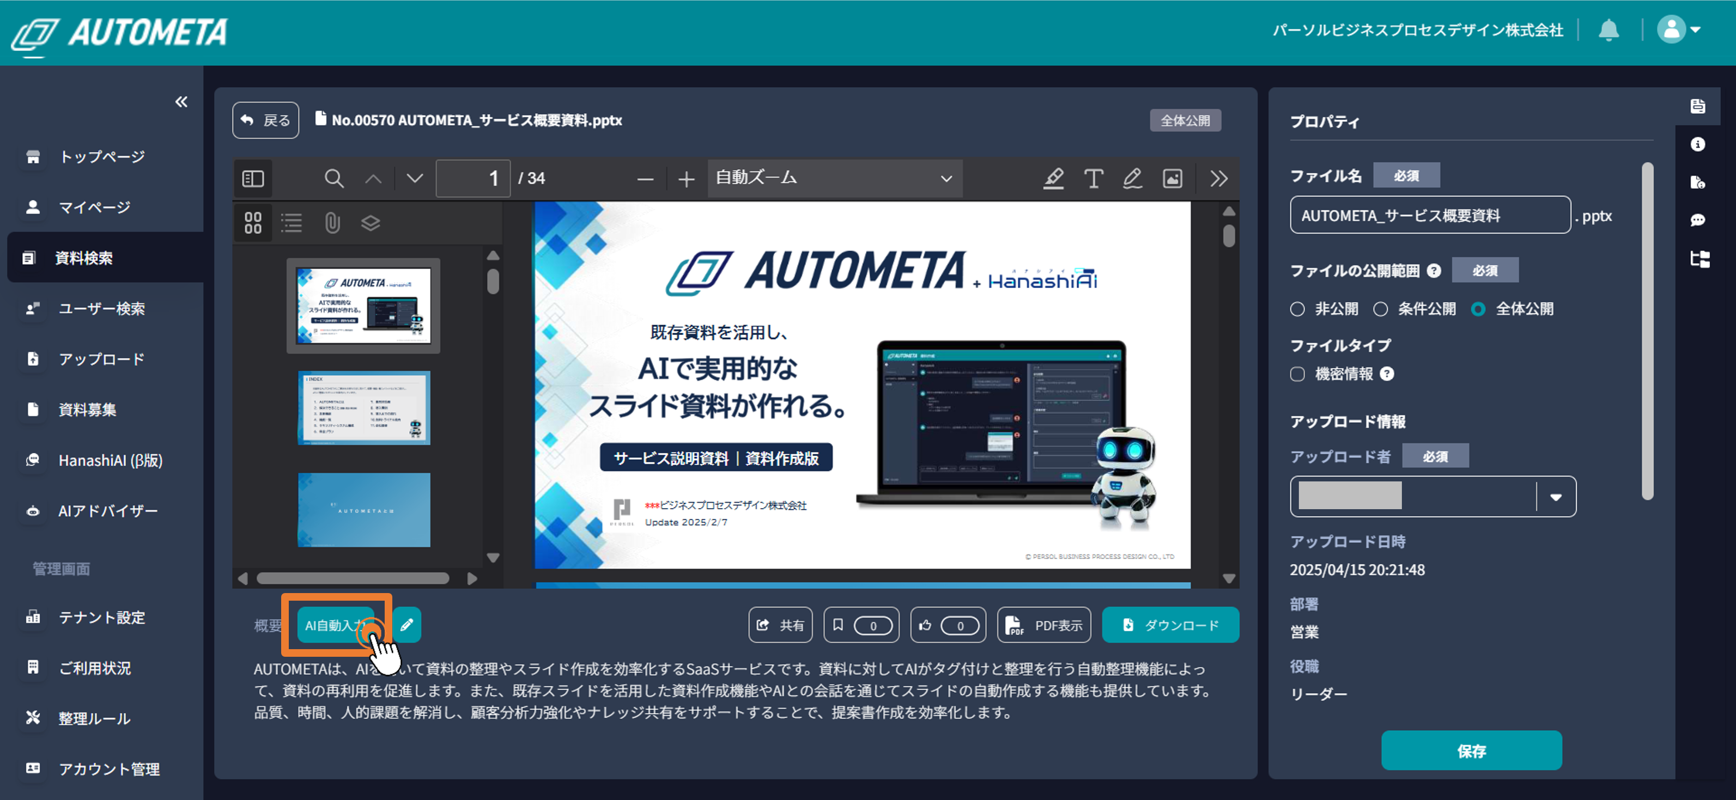Image resolution: width=1736 pixels, height=800 pixels.
Task: Click the ダウンロード button
Action: (1170, 625)
